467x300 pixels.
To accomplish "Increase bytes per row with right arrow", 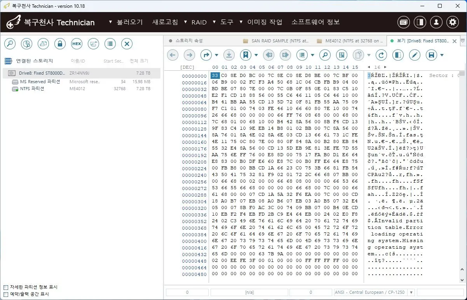I will click(385, 67).
